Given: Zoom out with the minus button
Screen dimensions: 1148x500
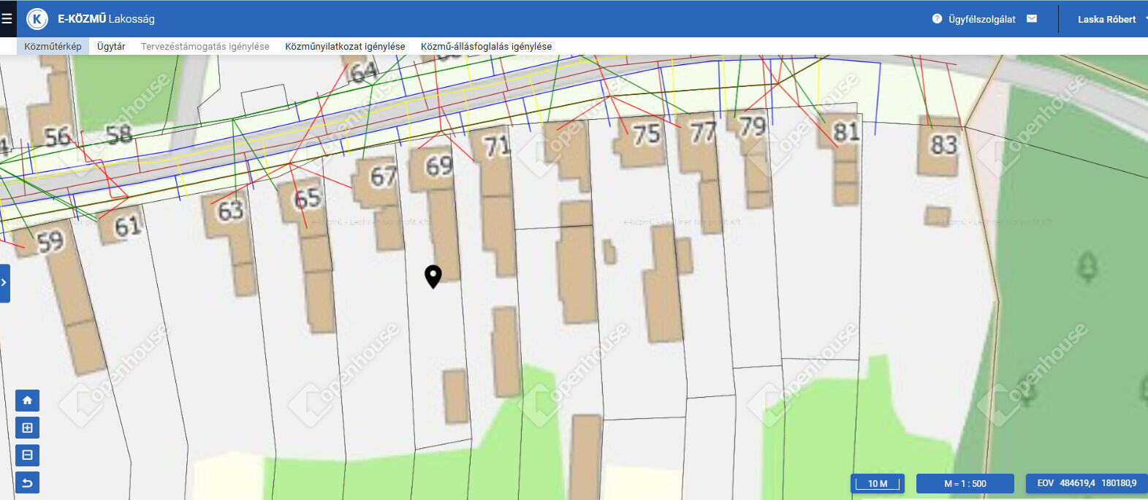Looking at the screenshot, I should 27,455.
